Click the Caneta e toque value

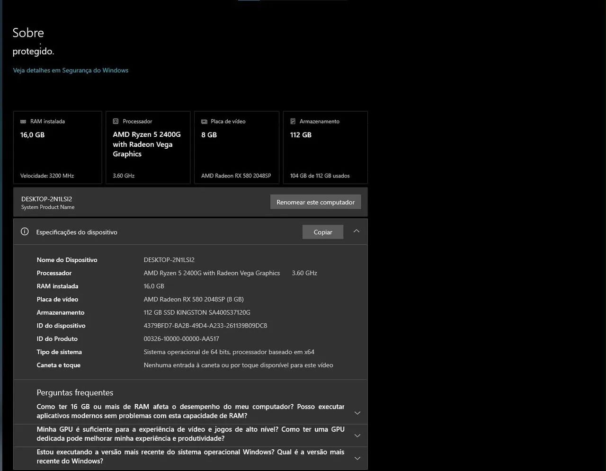(x=238, y=365)
